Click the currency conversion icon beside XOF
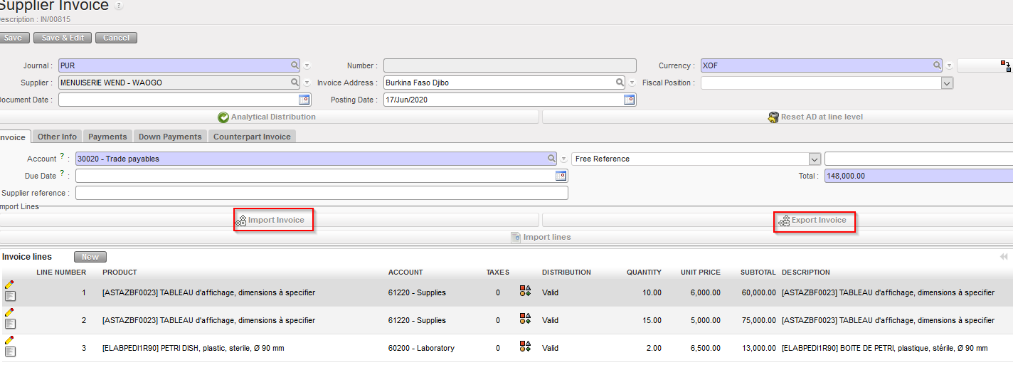The width and height of the screenshot is (1013, 365). coord(1005,65)
